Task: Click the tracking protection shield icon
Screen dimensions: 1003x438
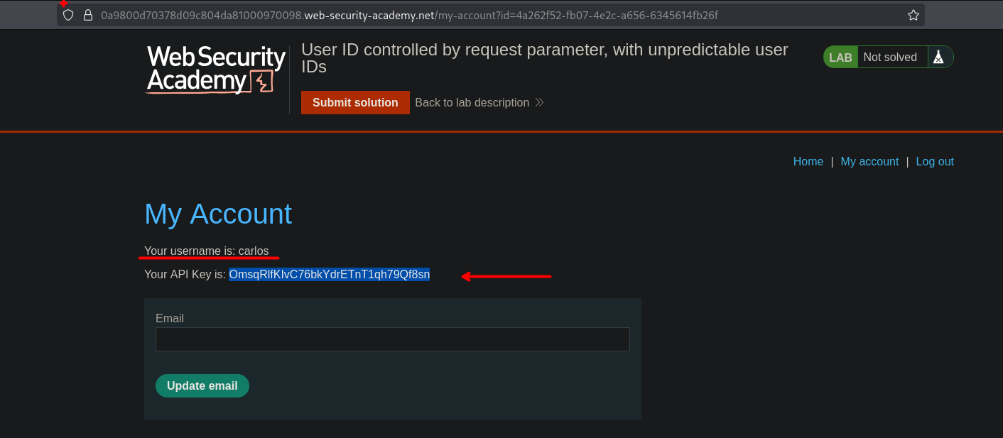Action: [68, 15]
